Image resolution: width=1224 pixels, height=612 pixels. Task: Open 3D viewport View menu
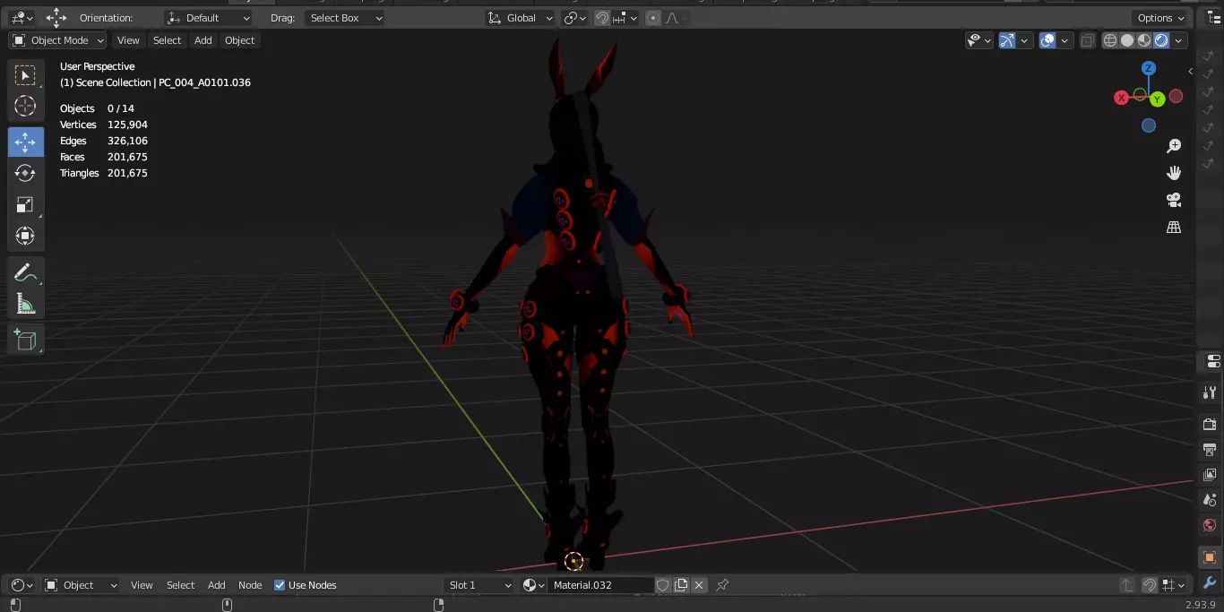click(x=128, y=40)
